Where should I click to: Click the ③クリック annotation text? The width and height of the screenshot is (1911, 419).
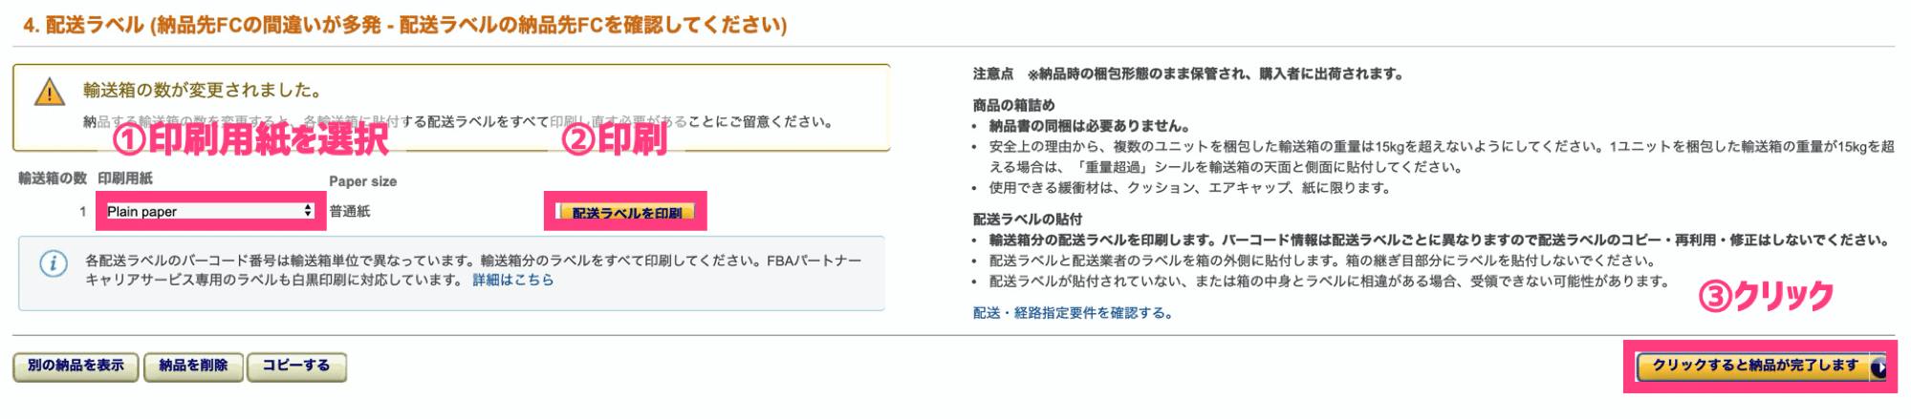coord(1766,296)
